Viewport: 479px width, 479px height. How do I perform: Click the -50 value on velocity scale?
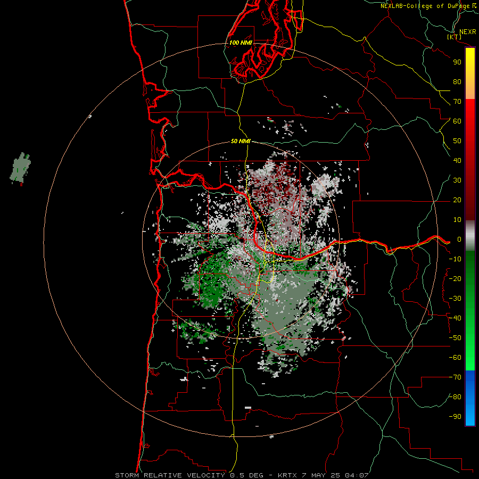[x=455, y=338]
